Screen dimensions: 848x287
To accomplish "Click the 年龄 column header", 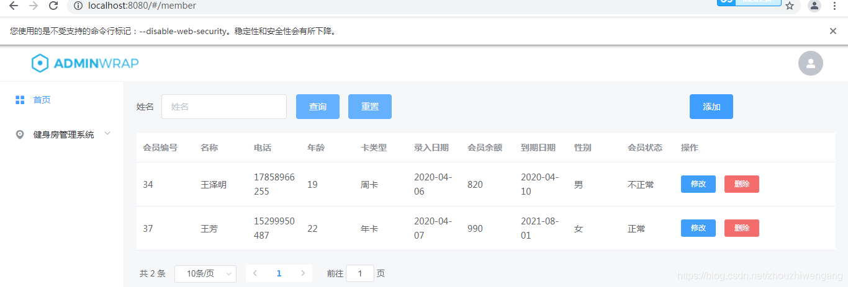I will click(316, 148).
